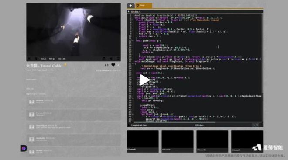Click the embed code brackets icon
The height and width of the screenshot is (160, 288).
point(106,65)
